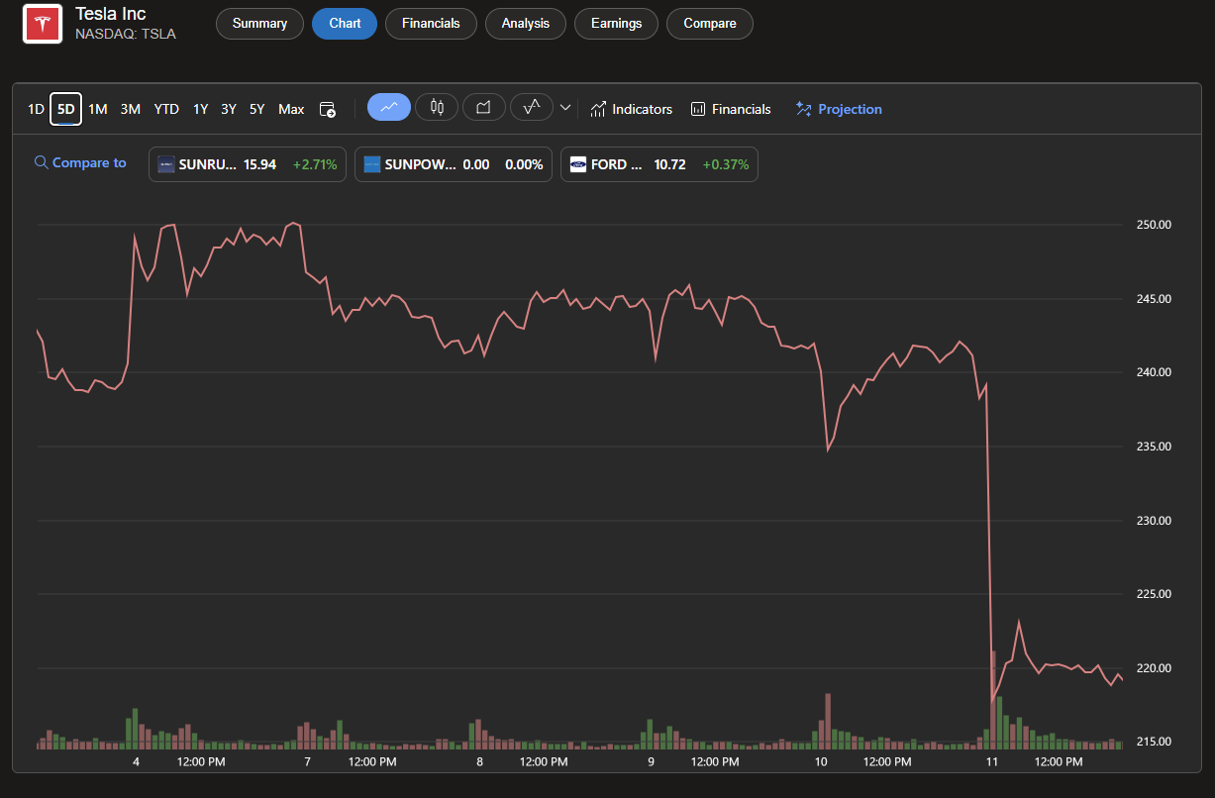Click the 215.00 price axis label
Screen dimensions: 1215x798
point(1153,742)
